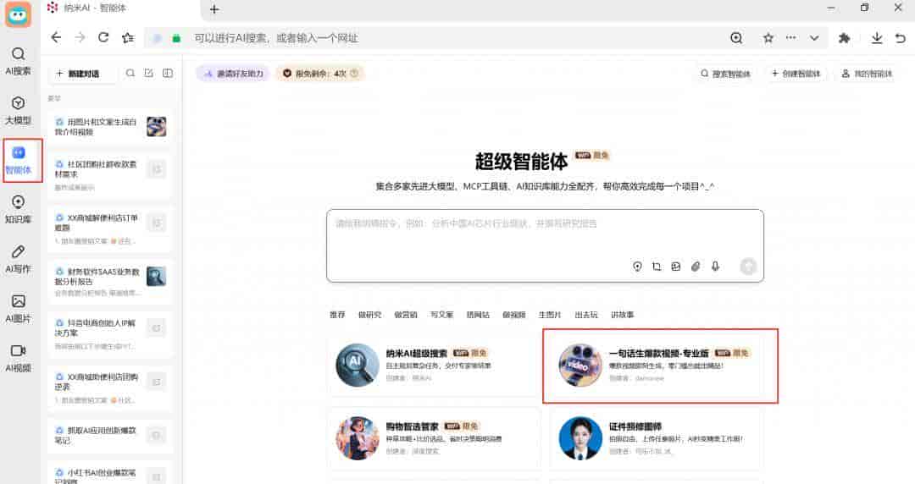Open the 纳米AI超级搜索 agent card
Screen dimensions: 915x484
click(434, 365)
